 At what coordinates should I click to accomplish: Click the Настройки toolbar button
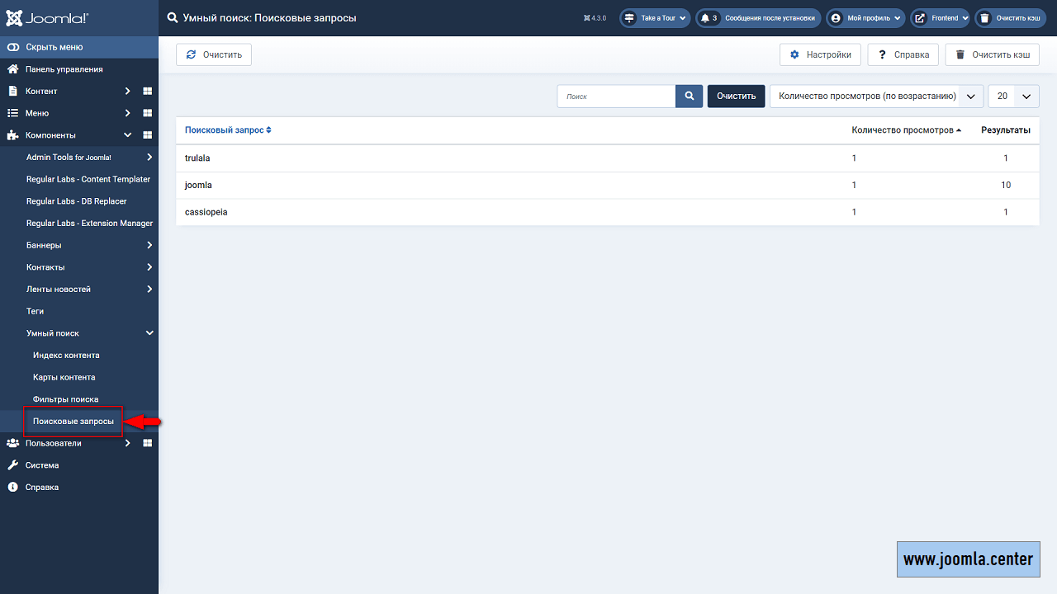pyautogui.click(x=820, y=54)
